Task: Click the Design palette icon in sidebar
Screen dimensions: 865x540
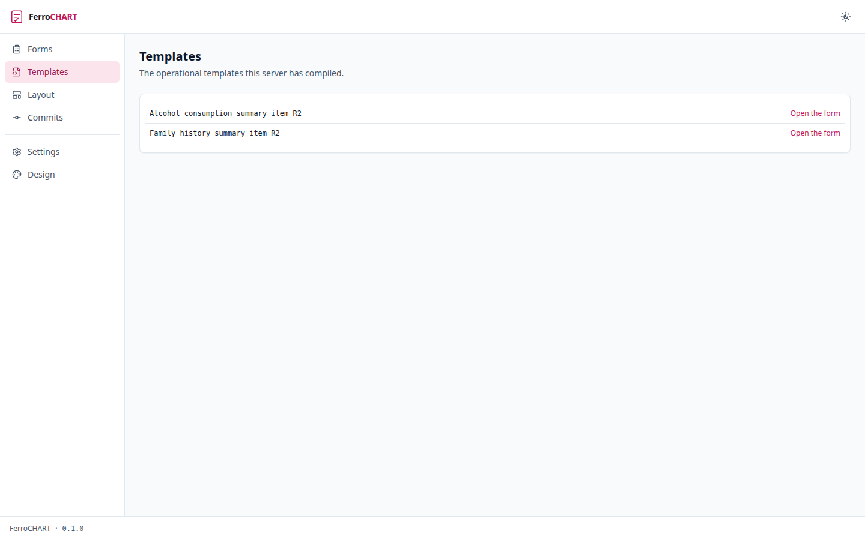Action: pos(17,175)
